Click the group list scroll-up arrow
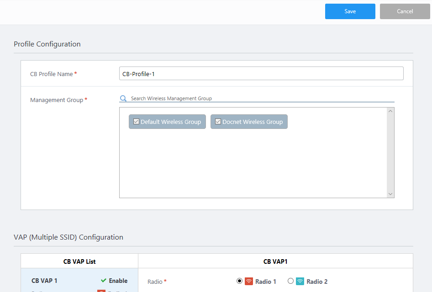Image resolution: width=432 pixels, height=292 pixels. tap(390, 111)
